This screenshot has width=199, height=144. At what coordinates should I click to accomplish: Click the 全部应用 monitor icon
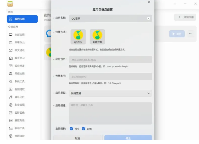[11, 35]
